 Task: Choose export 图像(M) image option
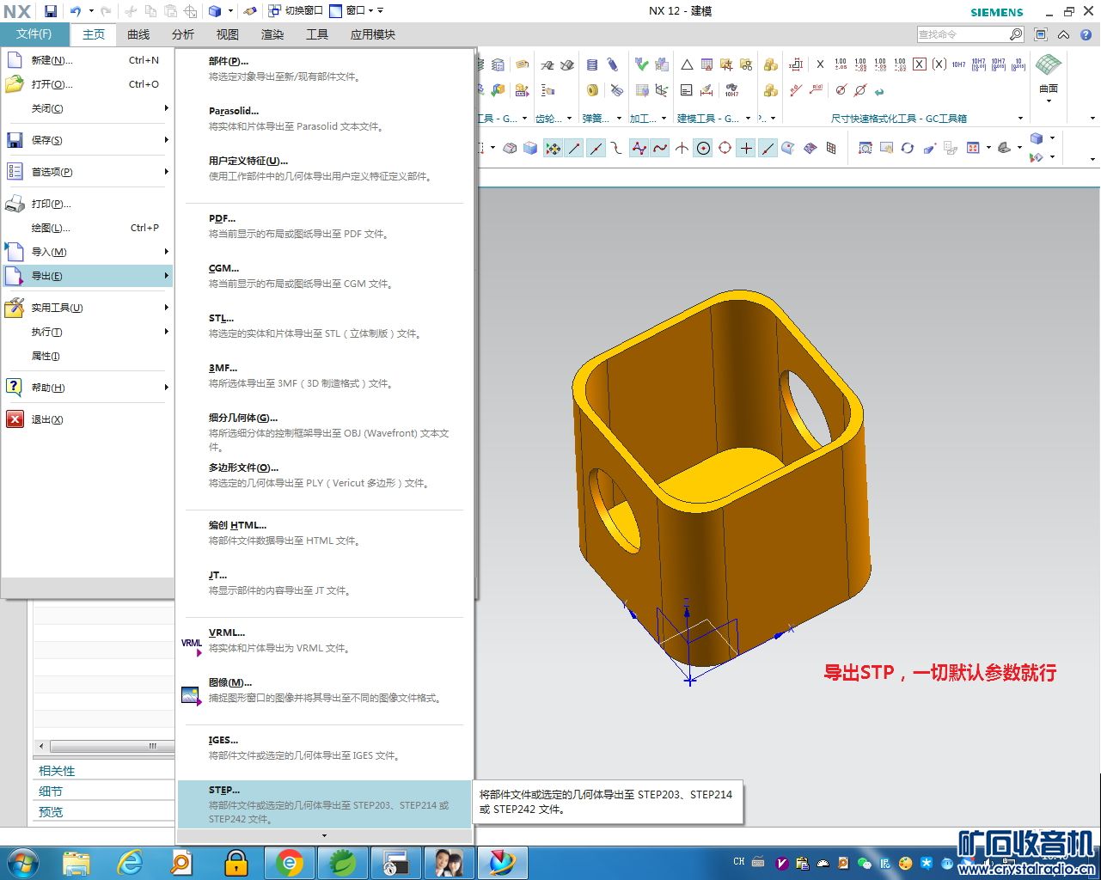[324, 690]
